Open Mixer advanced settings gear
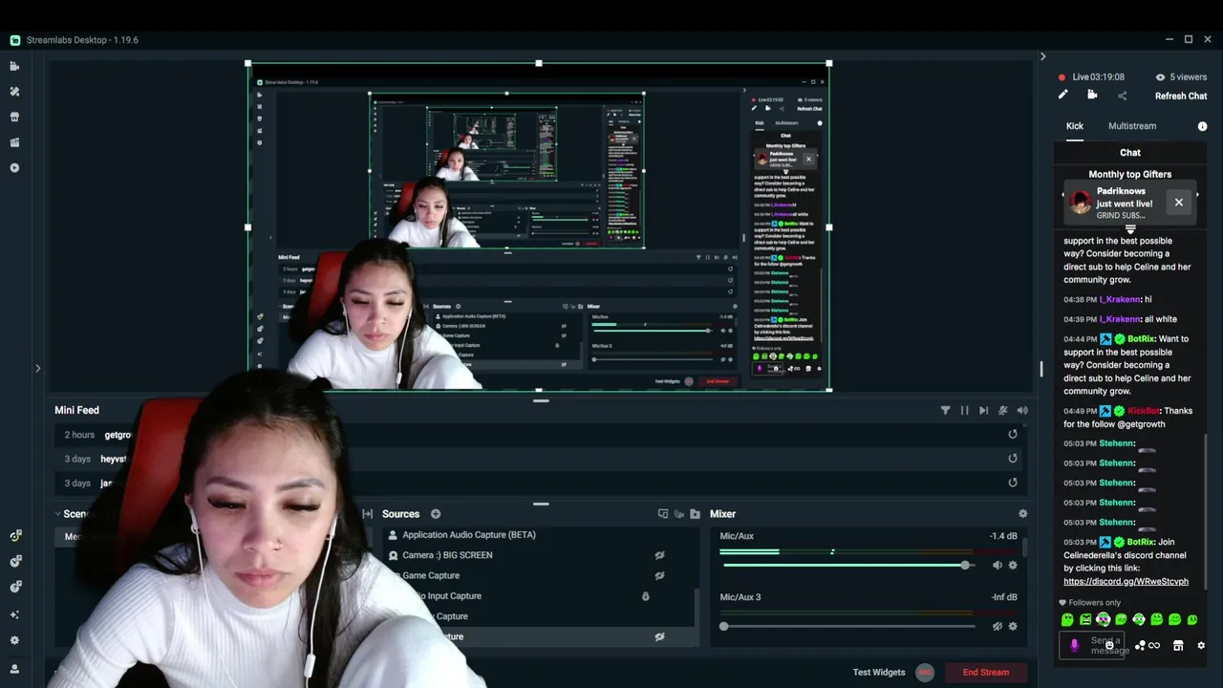This screenshot has width=1223, height=688. point(1022,513)
